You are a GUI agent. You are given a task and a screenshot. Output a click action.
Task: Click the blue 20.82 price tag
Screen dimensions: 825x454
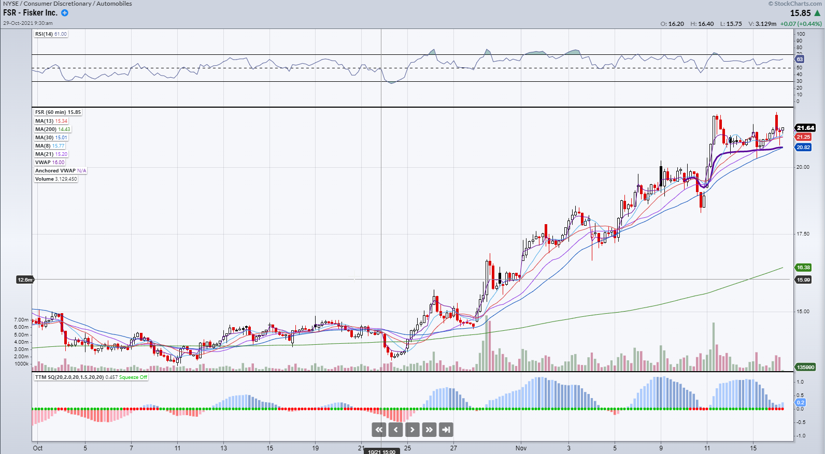coord(803,148)
